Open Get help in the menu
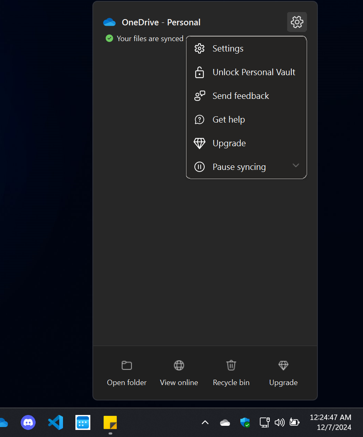This screenshot has width=363, height=437. tap(246, 120)
